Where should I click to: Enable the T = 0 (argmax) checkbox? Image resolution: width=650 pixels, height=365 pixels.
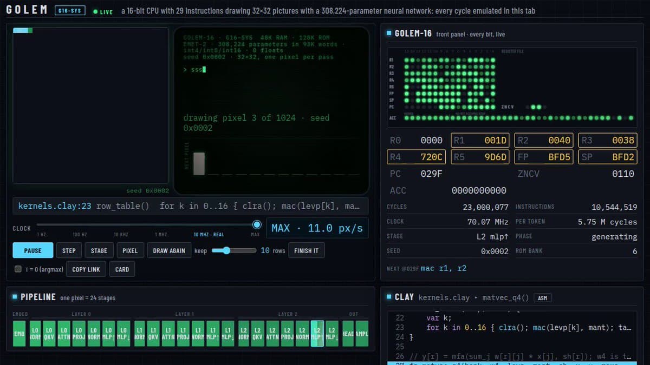(x=18, y=269)
